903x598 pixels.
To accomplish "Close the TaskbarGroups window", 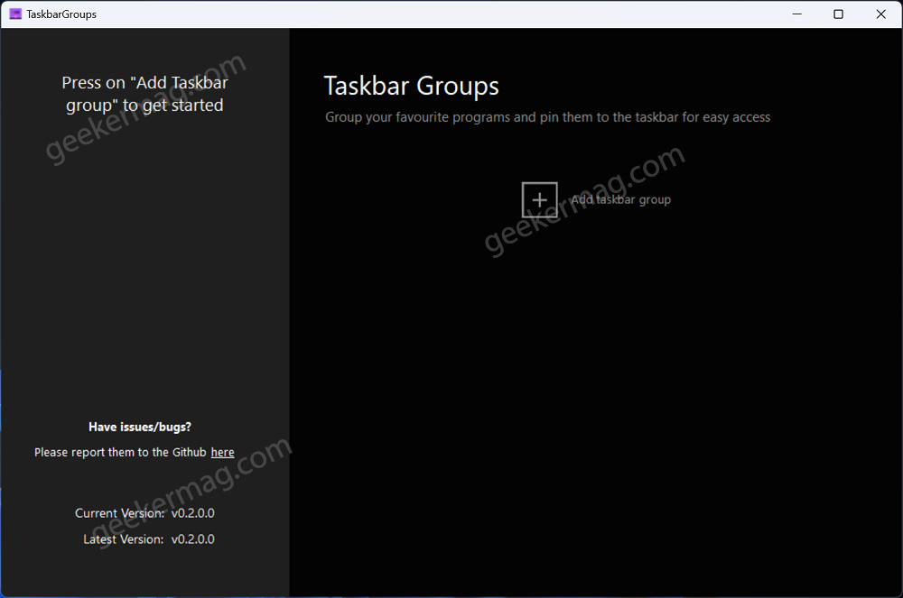I will click(x=881, y=14).
